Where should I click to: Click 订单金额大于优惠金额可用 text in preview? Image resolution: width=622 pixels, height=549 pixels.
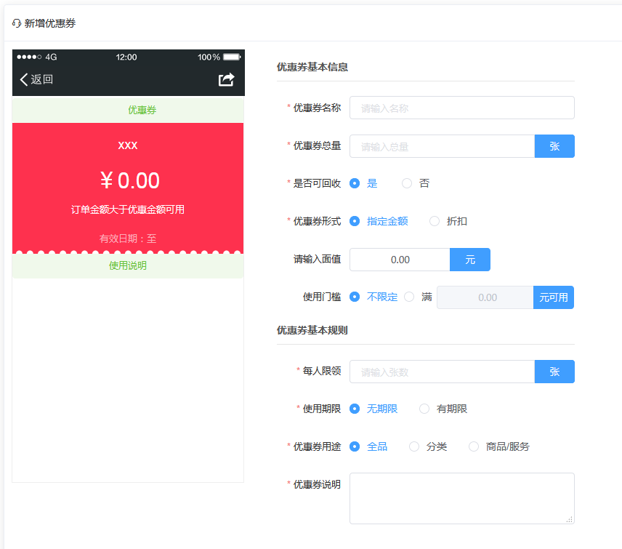tap(128, 209)
